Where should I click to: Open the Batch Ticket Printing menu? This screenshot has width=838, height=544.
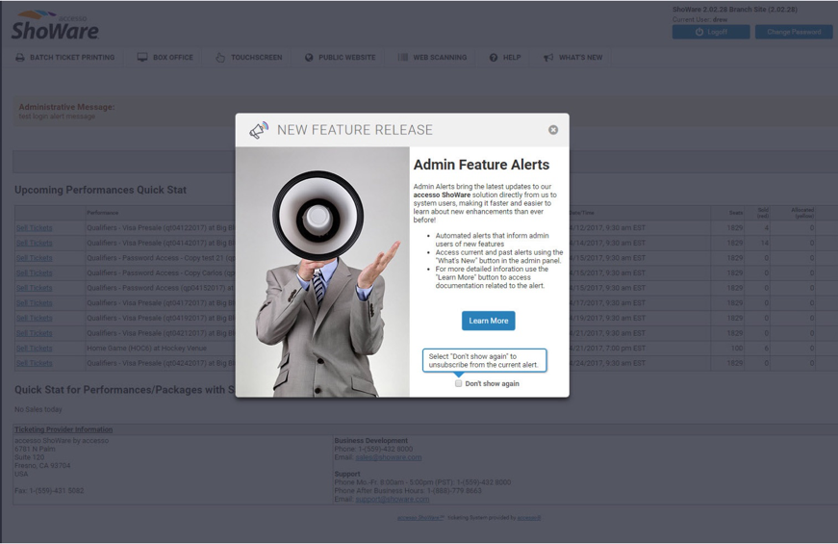tap(71, 58)
